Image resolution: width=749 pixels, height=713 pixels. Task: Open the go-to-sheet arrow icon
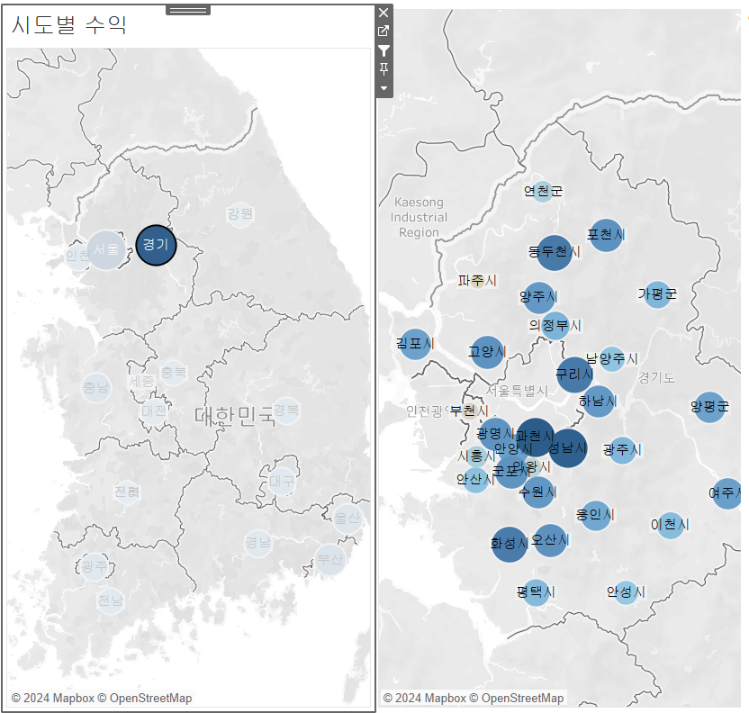coord(384,31)
